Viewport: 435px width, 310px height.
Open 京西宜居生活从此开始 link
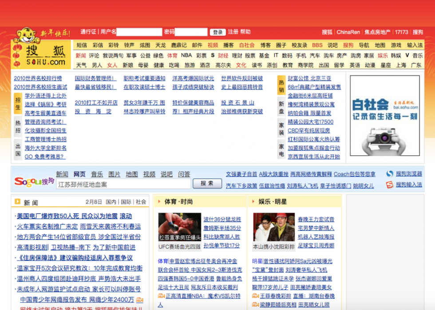coord(314,157)
